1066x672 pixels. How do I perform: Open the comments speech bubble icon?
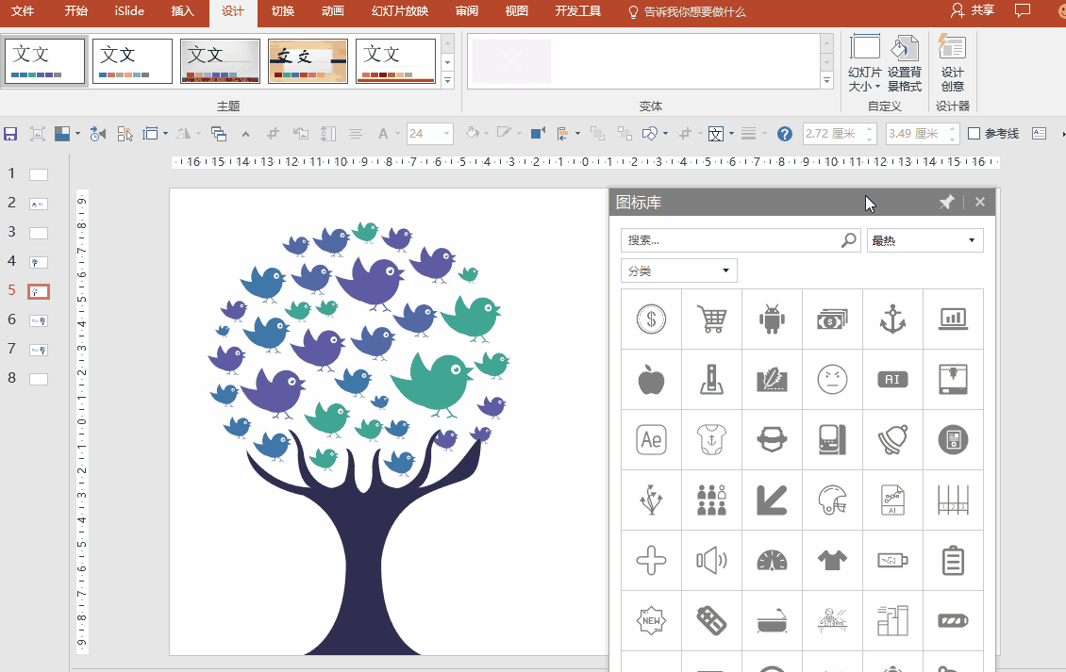coord(1022,10)
